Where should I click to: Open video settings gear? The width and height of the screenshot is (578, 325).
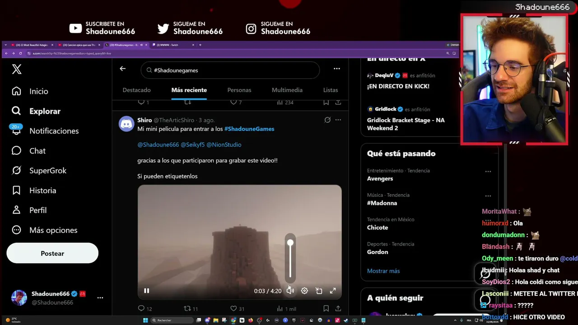click(305, 291)
